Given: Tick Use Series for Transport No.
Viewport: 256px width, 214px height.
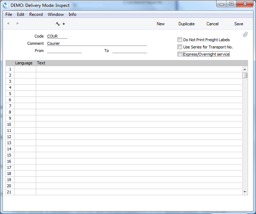Looking at the screenshot, I should (x=180, y=47).
